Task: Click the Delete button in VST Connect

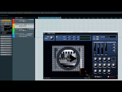Action: point(97,39)
